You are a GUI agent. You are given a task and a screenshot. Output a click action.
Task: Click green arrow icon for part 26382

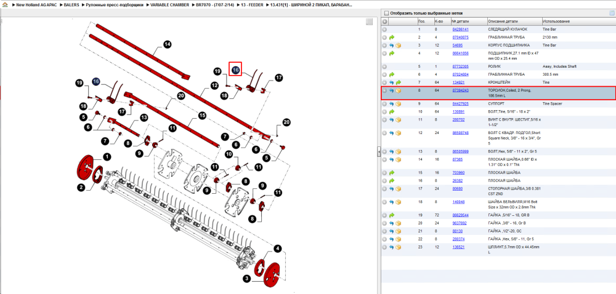[x=392, y=181]
